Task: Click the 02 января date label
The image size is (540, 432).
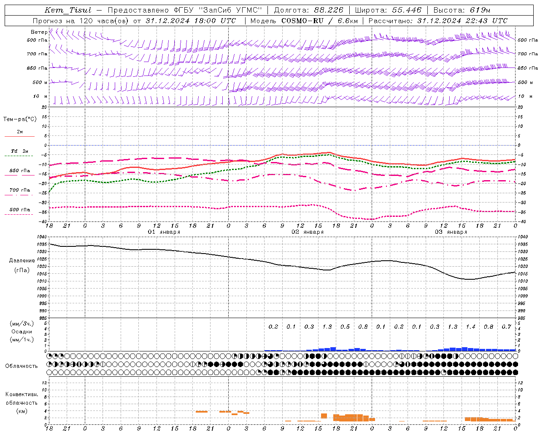Action: [308, 232]
